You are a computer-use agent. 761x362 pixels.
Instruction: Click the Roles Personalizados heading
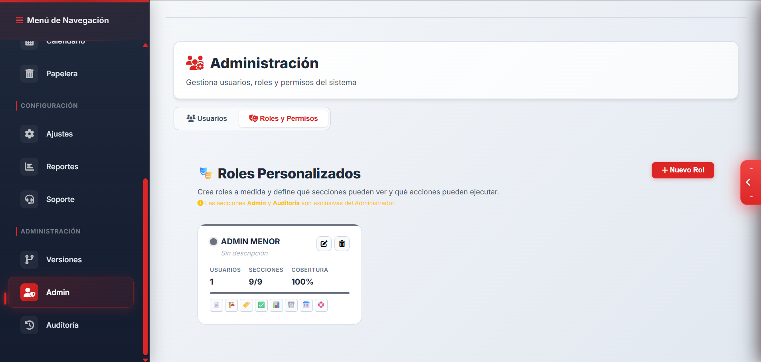pos(289,174)
